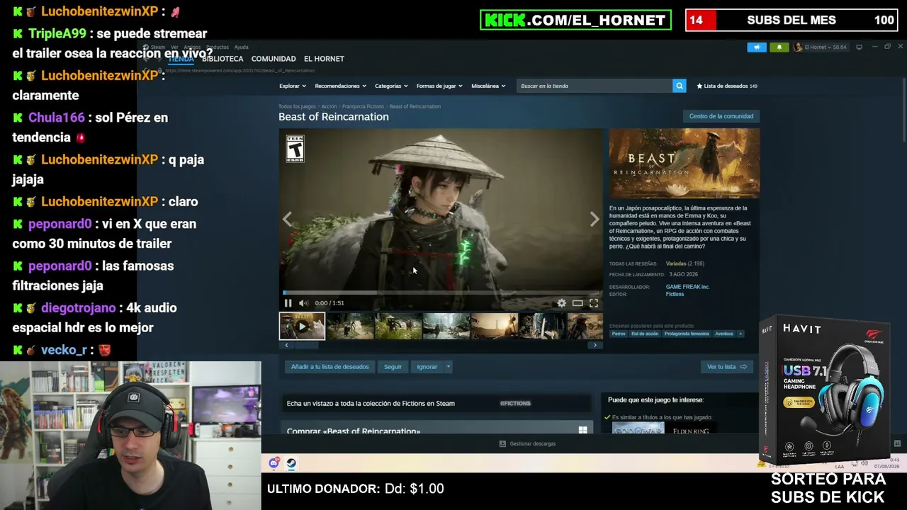Click the Aventura tag
Image resolution: width=907 pixels, height=510 pixels.
tap(724, 334)
